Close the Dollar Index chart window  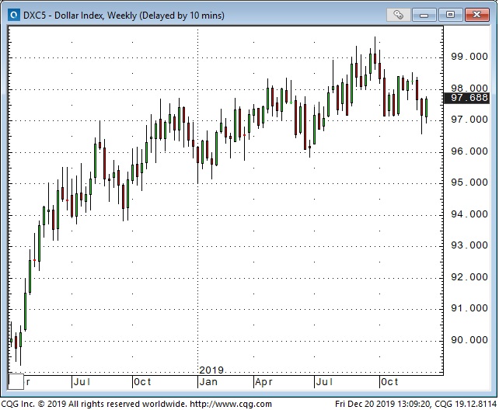[476, 15]
